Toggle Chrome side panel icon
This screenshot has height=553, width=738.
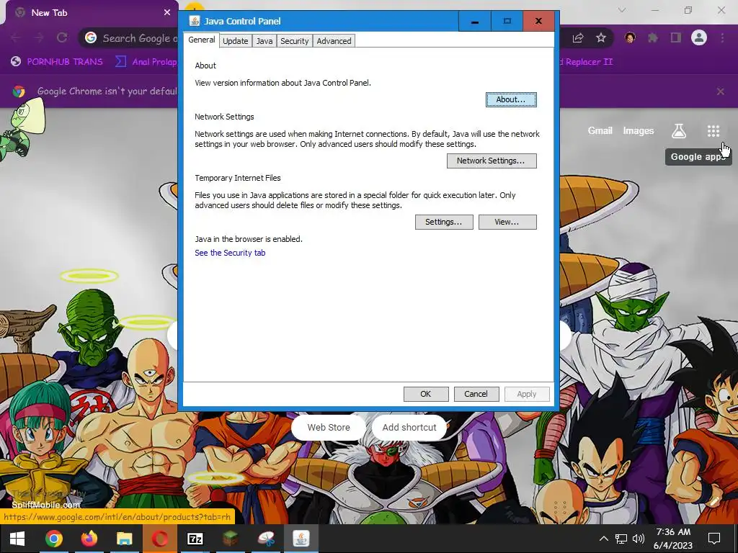point(676,38)
